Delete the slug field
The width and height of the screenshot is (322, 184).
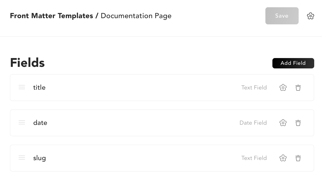pos(298,158)
